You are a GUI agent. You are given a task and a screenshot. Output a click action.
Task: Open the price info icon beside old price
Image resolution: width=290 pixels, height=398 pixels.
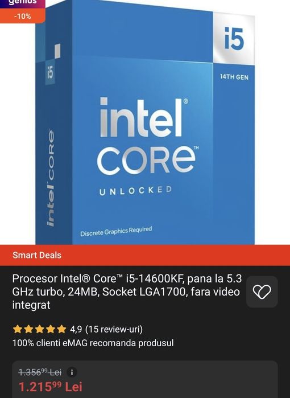point(72,372)
